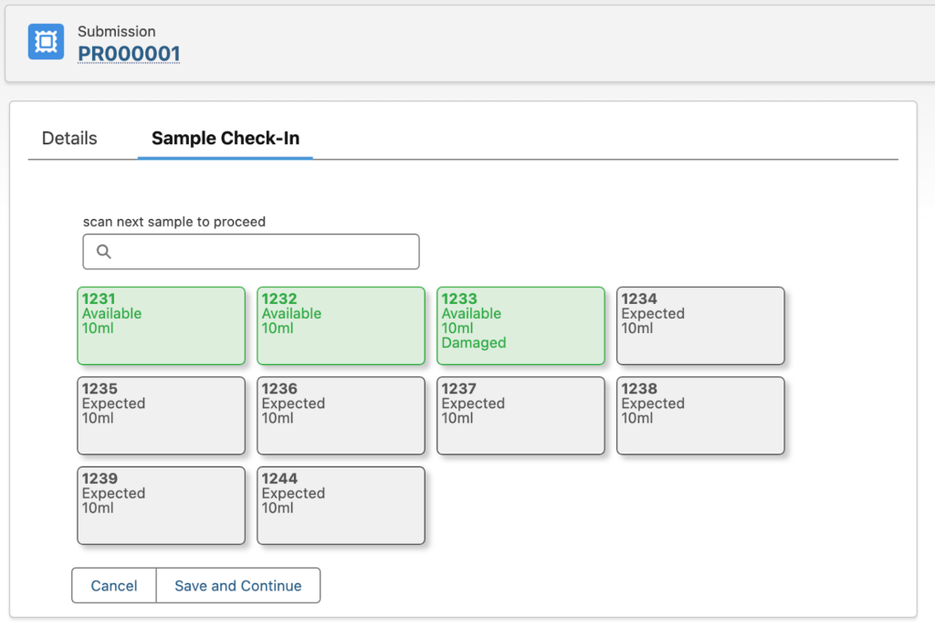935x628 pixels.
Task: Select expected sample tile 1234
Action: click(x=700, y=325)
